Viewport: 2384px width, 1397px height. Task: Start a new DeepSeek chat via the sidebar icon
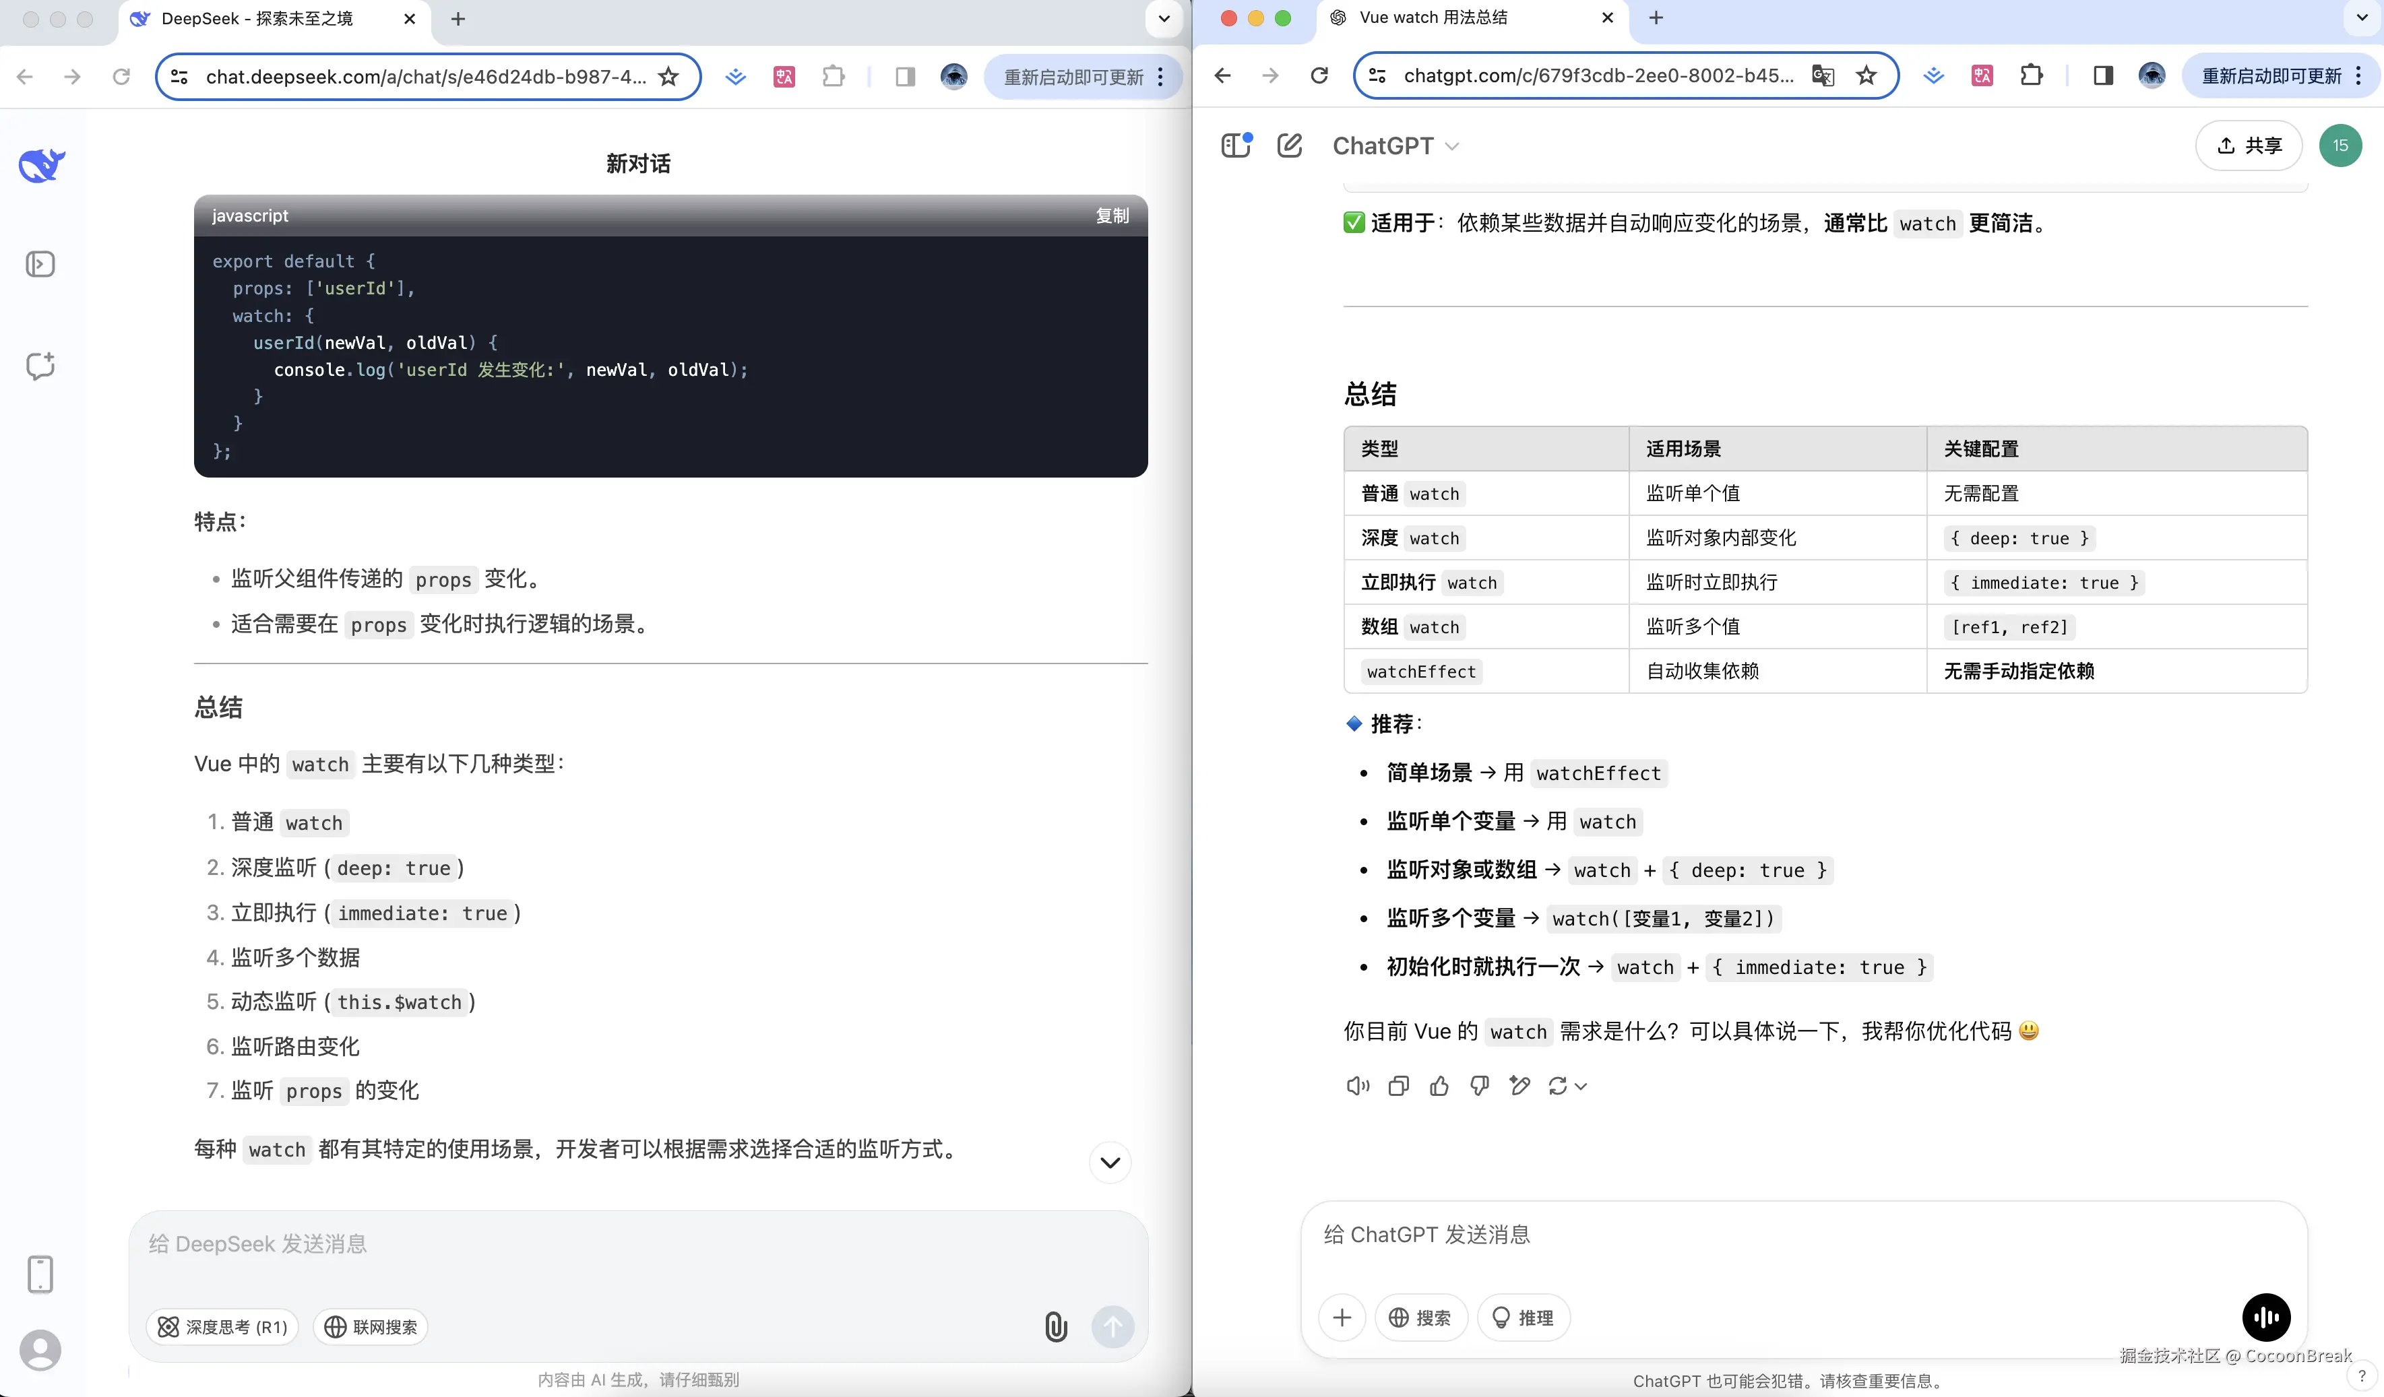tap(40, 366)
